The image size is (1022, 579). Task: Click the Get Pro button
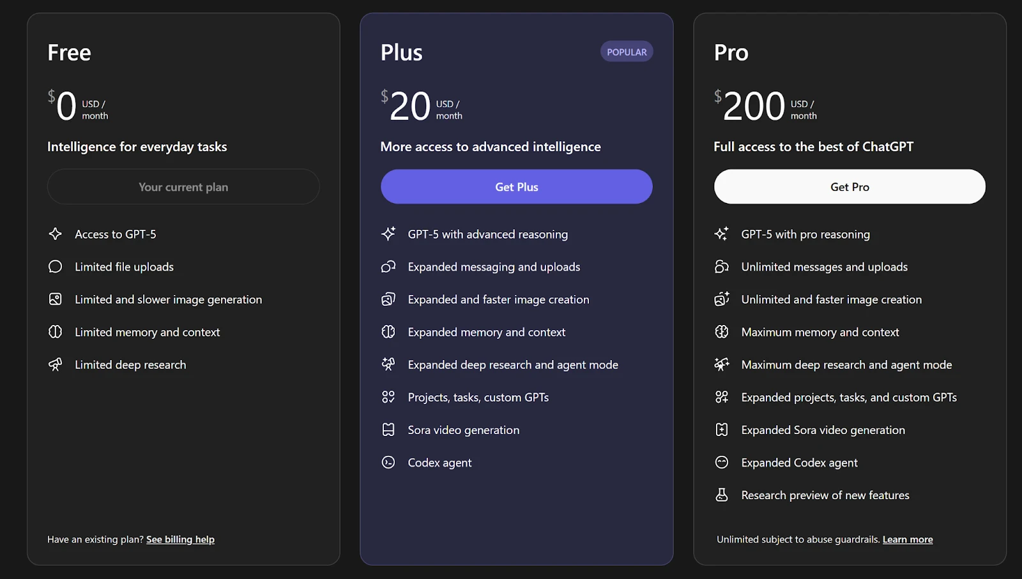pyautogui.click(x=849, y=187)
